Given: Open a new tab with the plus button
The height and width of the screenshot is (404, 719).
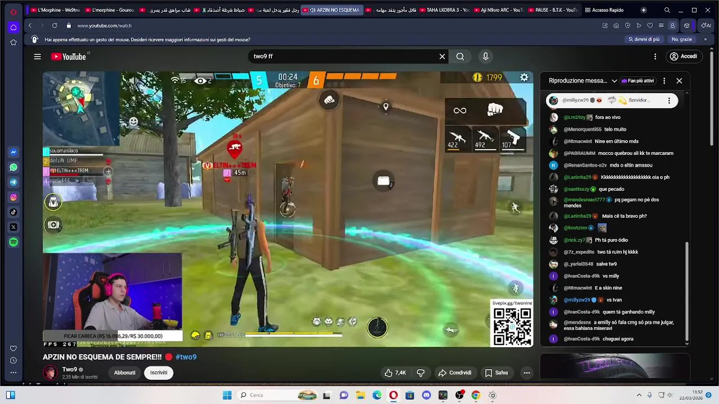Looking at the screenshot, I should coord(644,10).
